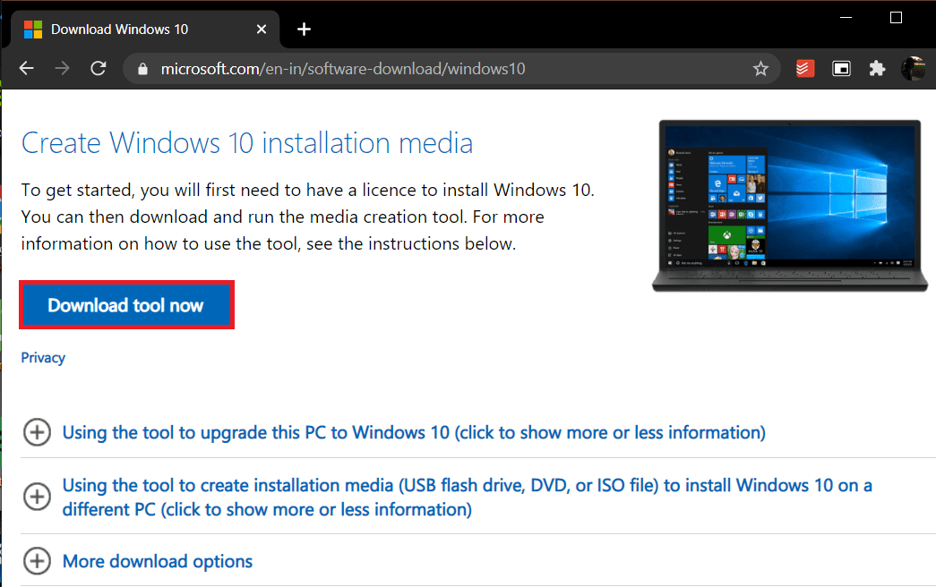This screenshot has width=936, height=587.
Task: Expand the create installation media plus icon
Action: click(37, 497)
